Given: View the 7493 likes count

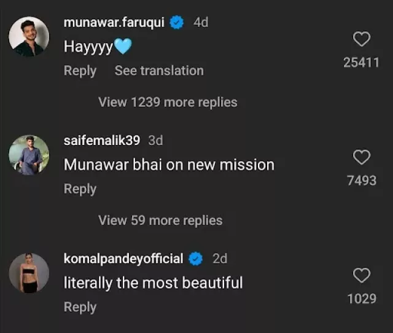Looking at the screenshot, I should point(361,181).
